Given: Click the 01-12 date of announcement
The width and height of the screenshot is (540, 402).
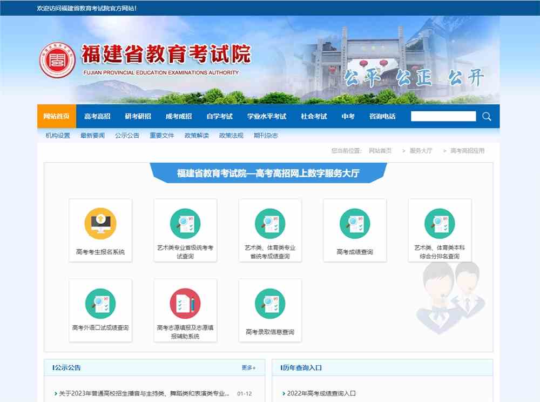Looking at the screenshot, I should coord(245,393).
